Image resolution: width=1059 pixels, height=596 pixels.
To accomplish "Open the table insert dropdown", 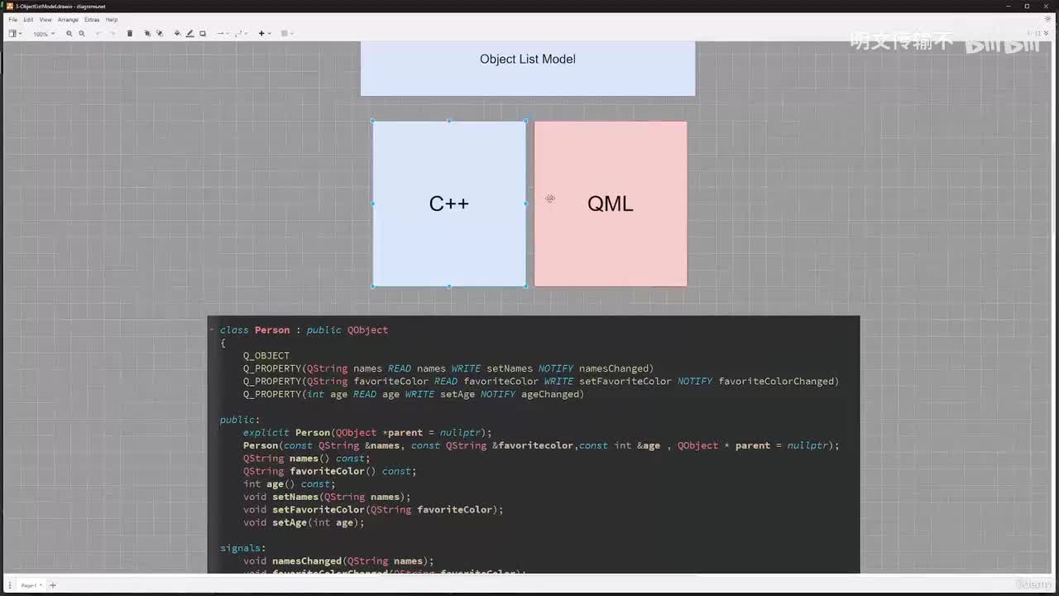I will (x=286, y=34).
